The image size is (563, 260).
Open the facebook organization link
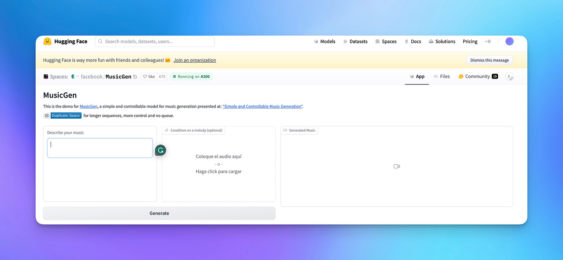[x=92, y=76]
